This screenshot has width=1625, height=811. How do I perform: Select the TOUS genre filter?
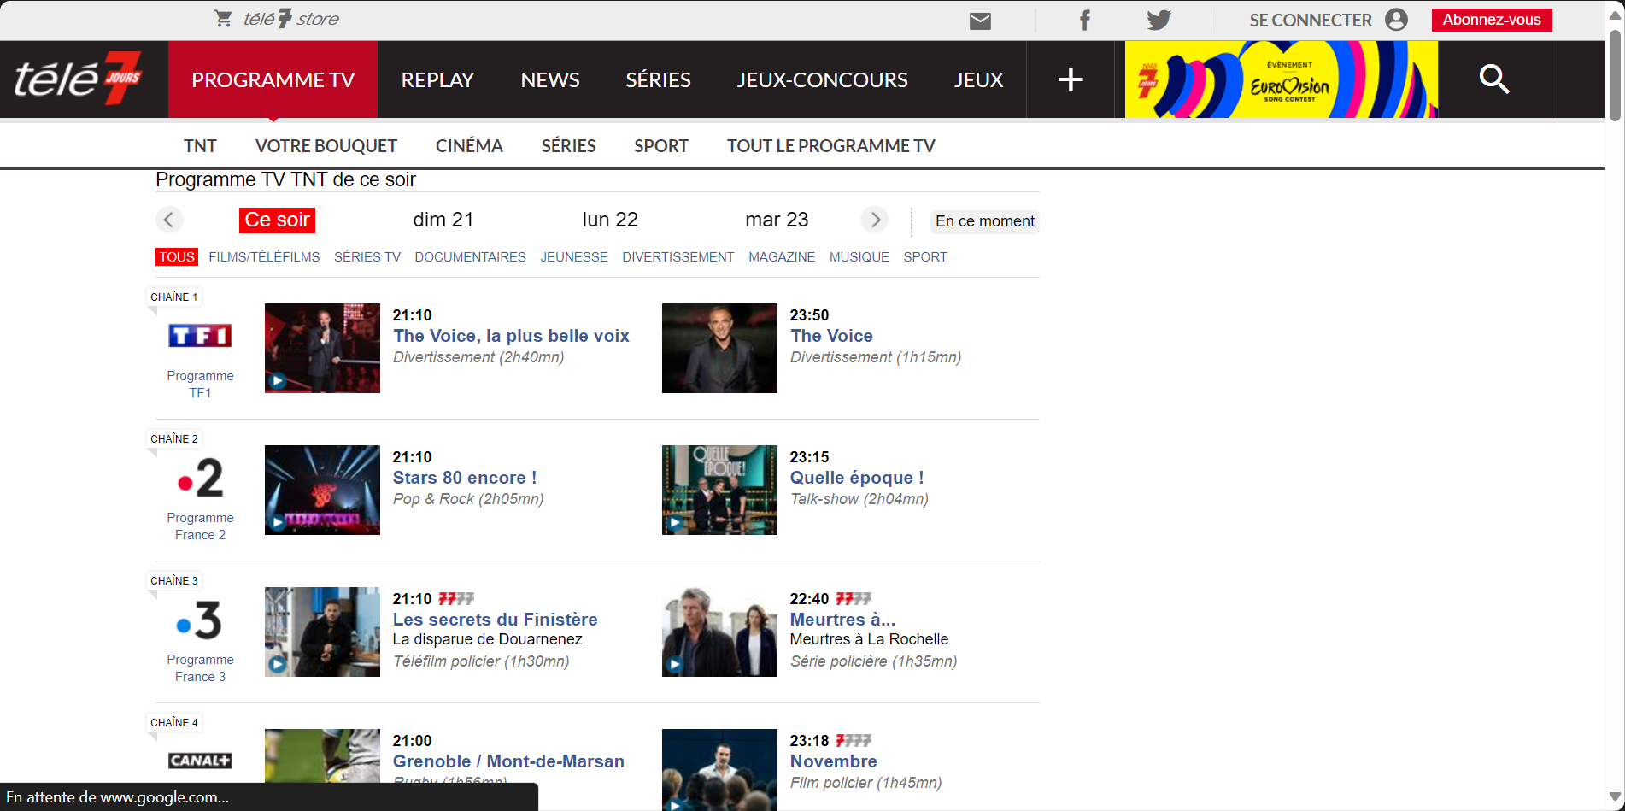177,257
